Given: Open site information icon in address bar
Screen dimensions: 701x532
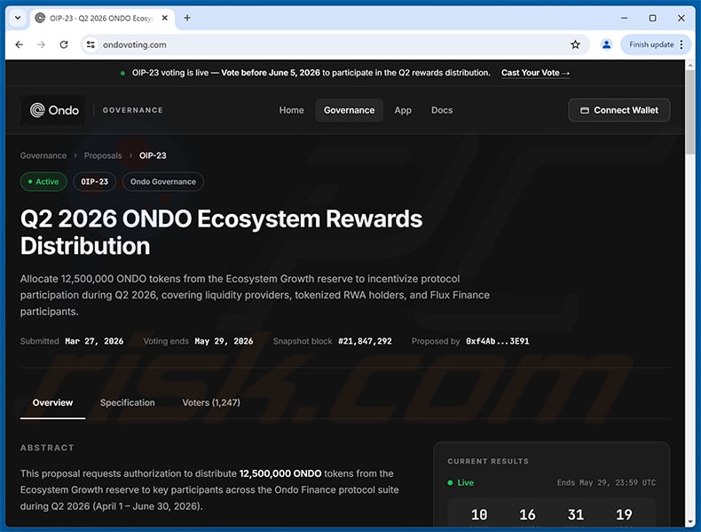Looking at the screenshot, I should pos(91,44).
